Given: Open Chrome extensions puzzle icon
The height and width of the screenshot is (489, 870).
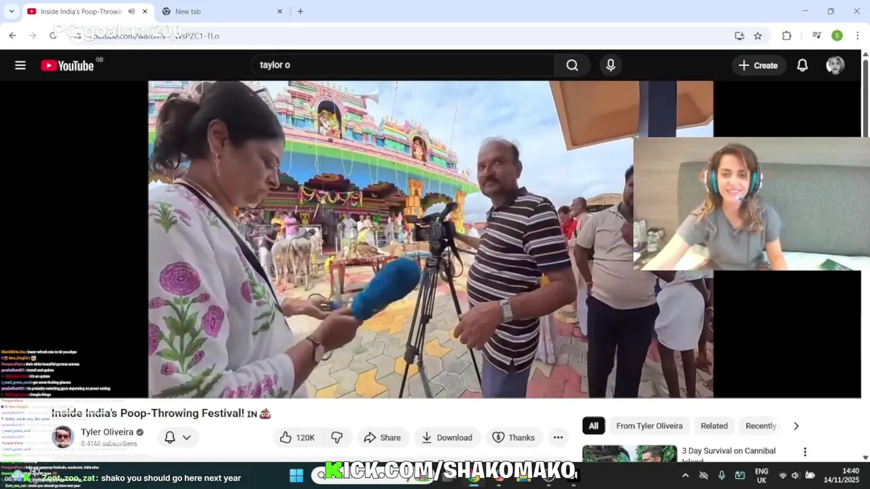Looking at the screenshot, I should coord(786,35).
